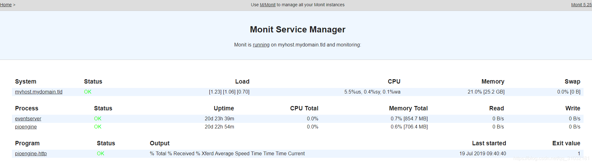Viewport: 592px width, 164px height.
Task: Click the Memory value 21.0% [25.2 GB]
Action: click(486, 92)
